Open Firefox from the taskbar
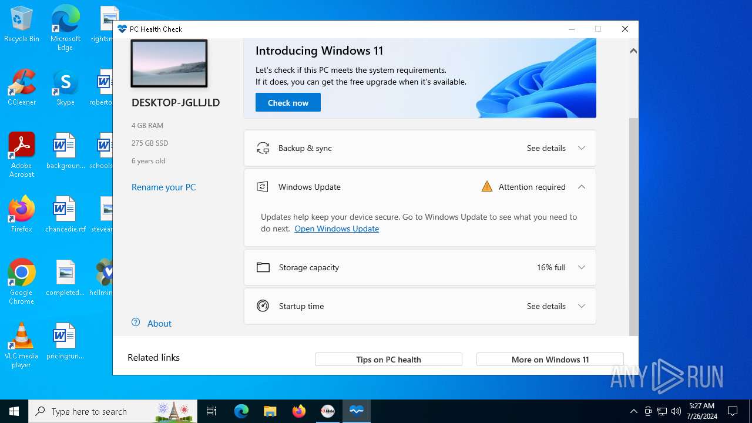 click(299, 411)
